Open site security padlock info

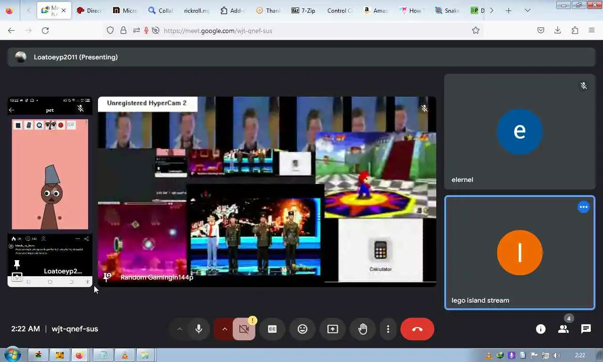tap(123, 30)
